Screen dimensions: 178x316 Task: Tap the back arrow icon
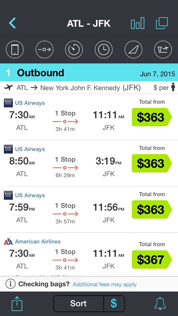pyautogui.click(x=13, y=23)
